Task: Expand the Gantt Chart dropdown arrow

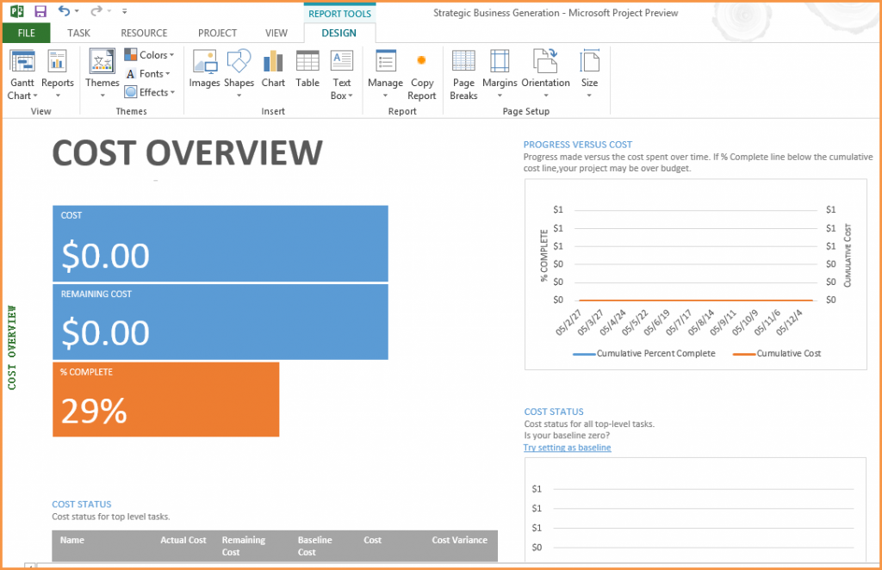Action: 34,96
